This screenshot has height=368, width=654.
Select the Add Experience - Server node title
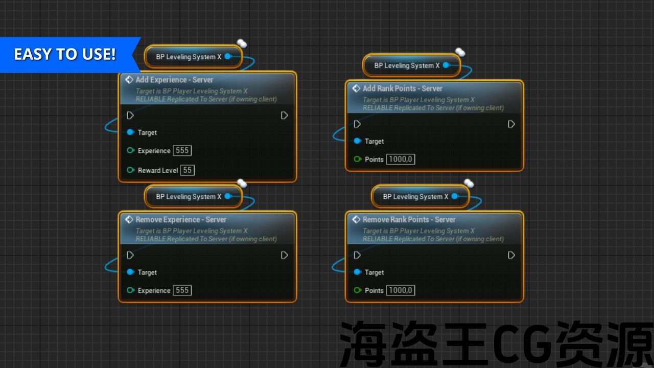point(174,80)
